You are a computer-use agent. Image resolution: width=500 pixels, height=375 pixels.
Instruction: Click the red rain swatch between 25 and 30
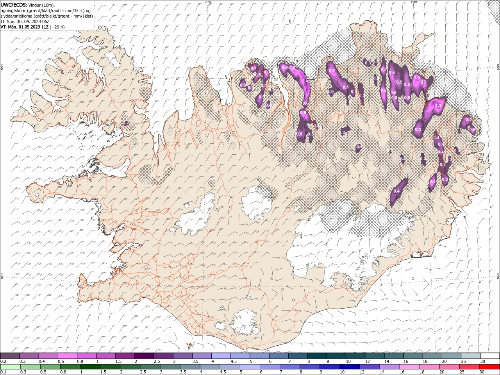tap(469, 367)
